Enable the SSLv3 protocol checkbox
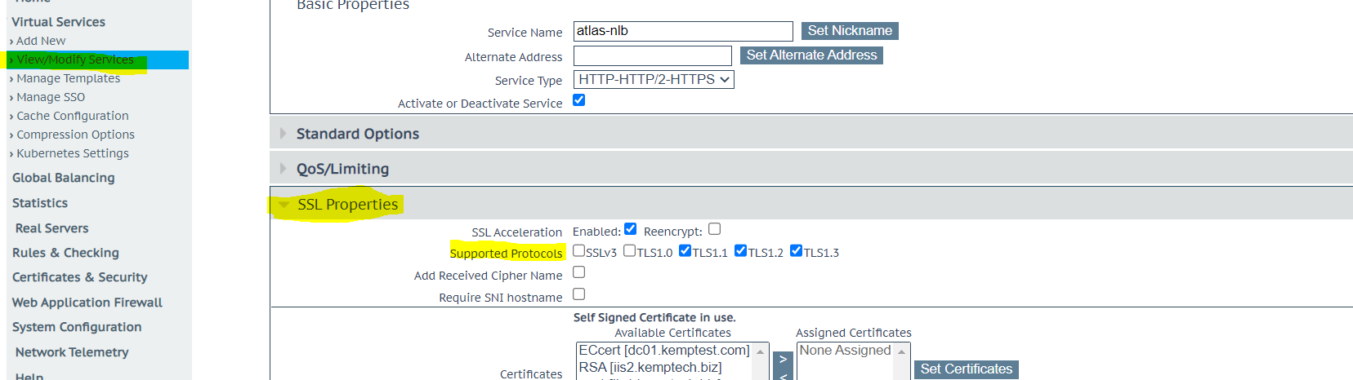Image resolution: width=1353 pixels, height=380 pixels. (x=579, y=251)
